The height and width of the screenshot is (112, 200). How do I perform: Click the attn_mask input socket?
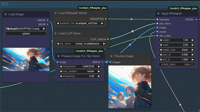click(x=157, y=36)
